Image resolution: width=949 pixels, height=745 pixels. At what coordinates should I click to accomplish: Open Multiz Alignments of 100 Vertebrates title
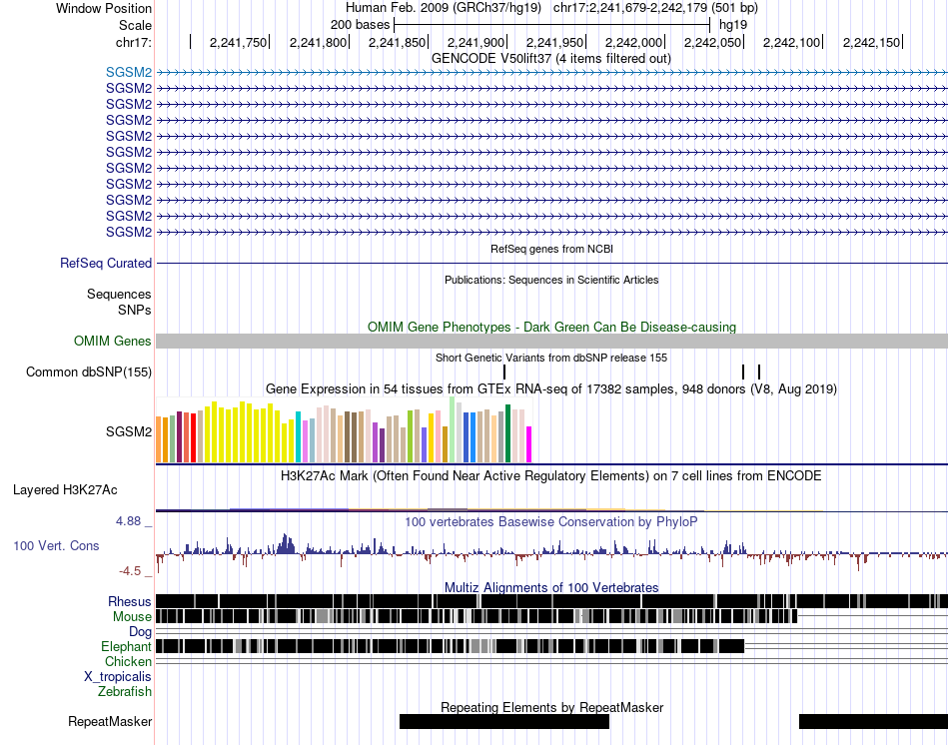coord(551,587)
